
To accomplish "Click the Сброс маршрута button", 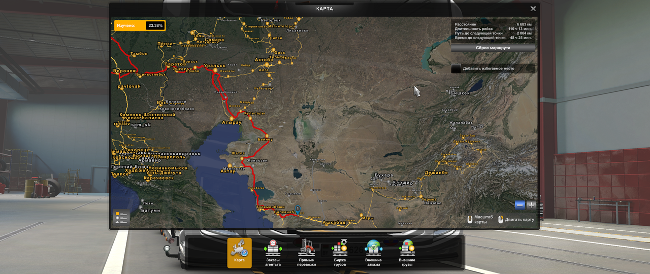I will (493, 48).
